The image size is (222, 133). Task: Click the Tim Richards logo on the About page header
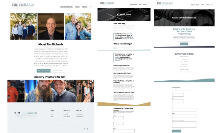pyautogui.click(x=23, y=6)
